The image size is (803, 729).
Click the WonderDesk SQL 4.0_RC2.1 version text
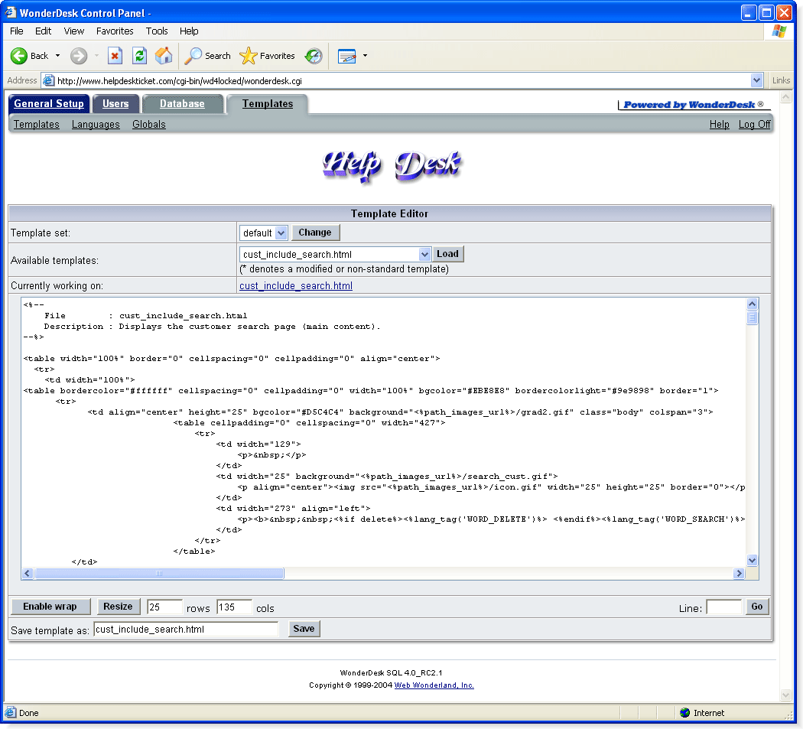click(x=391, y=672)
